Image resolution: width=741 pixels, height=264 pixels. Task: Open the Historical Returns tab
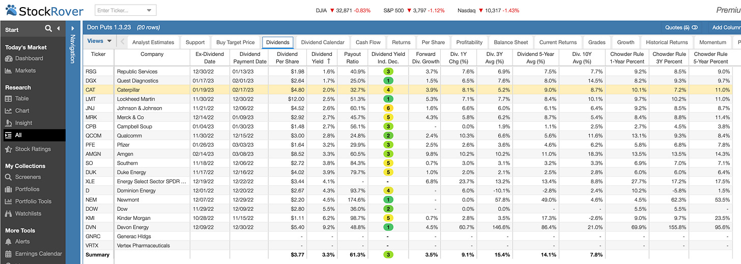[x=667, y=43]
